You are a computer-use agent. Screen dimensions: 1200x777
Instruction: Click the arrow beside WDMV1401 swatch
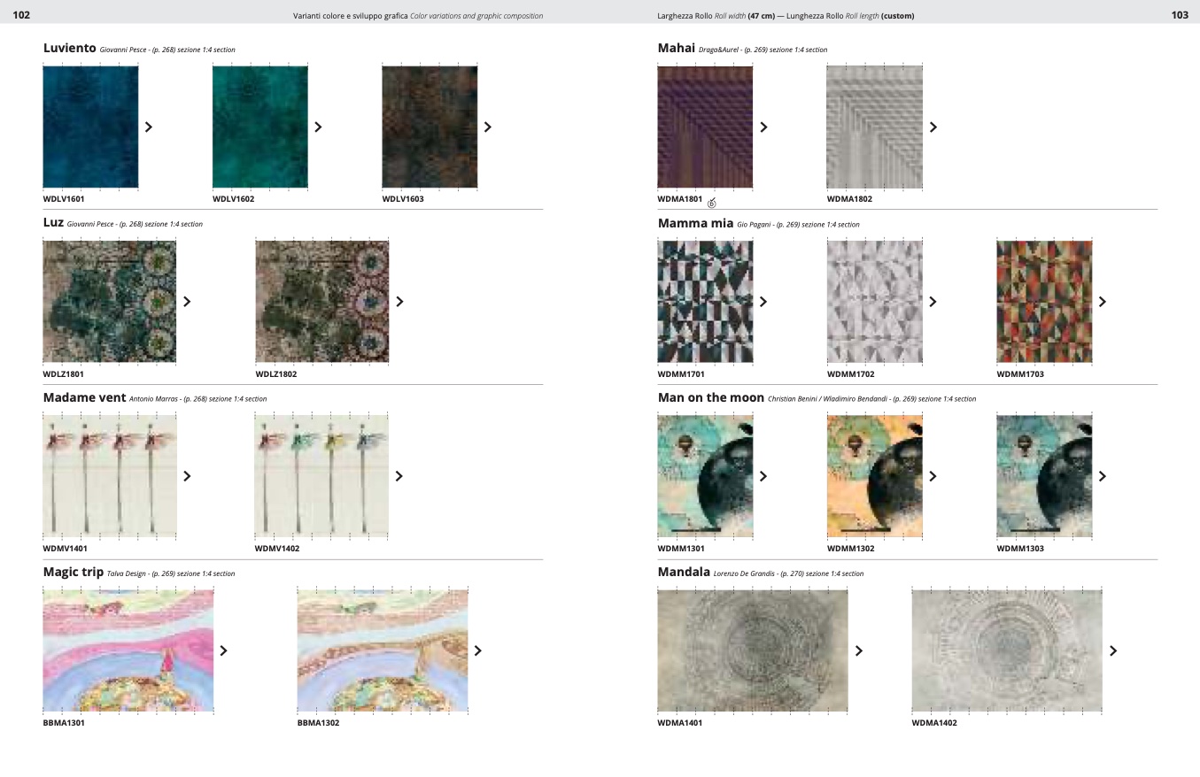tap(187, 476)
